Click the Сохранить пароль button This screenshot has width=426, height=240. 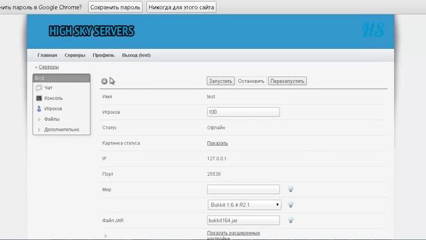115,7
